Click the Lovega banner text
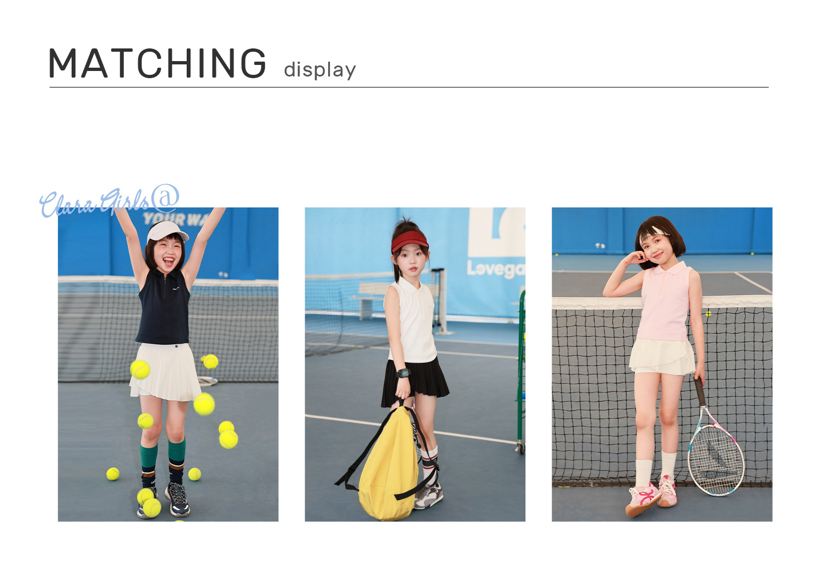The width and height of the screenshot is (826, 580). 496,269
